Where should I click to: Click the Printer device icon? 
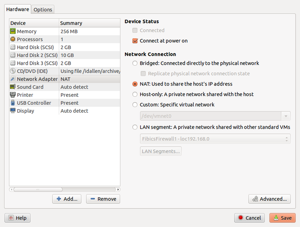tap(13, 95)
